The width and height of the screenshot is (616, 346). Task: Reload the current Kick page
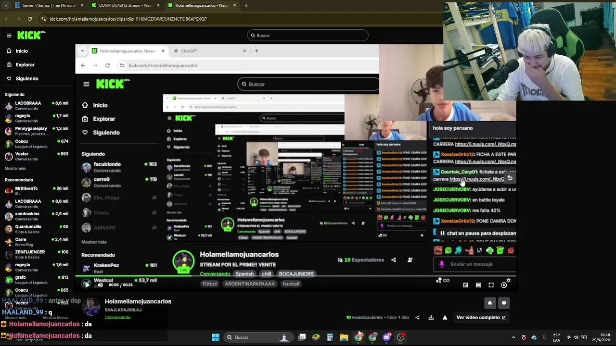[x=30, y=19]
